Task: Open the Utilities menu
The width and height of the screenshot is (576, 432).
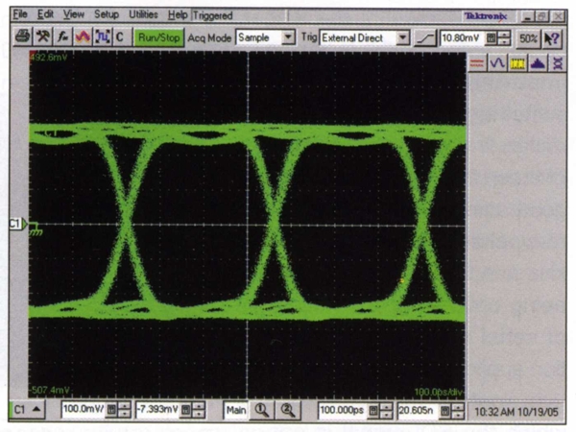Action: click(x=143, y=14)
